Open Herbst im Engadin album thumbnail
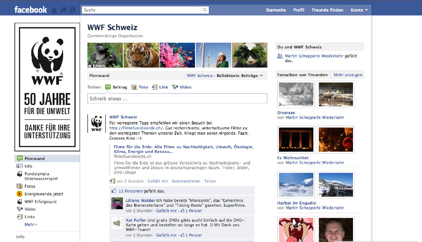 pyautogui.click(x=296, y=185)
